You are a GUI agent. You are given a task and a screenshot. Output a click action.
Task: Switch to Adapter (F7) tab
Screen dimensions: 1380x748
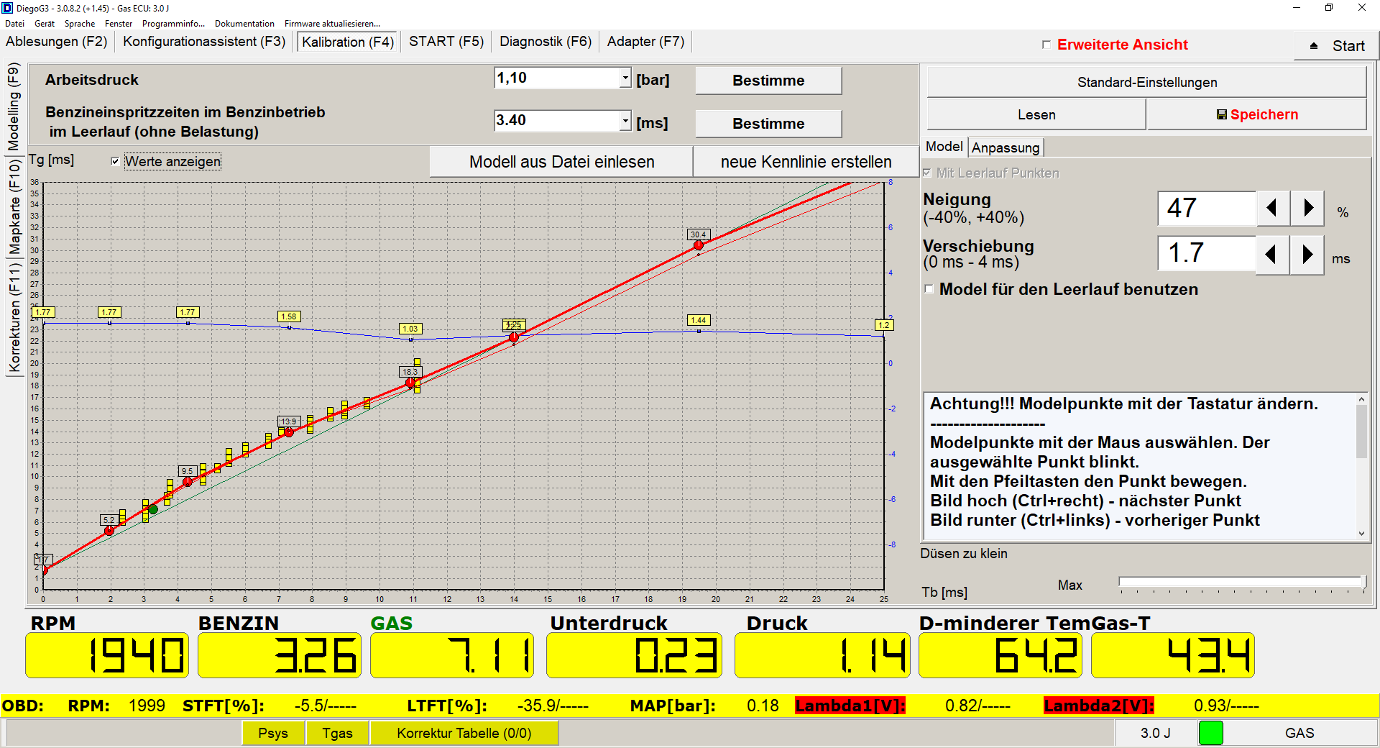(x=645, y=42)
